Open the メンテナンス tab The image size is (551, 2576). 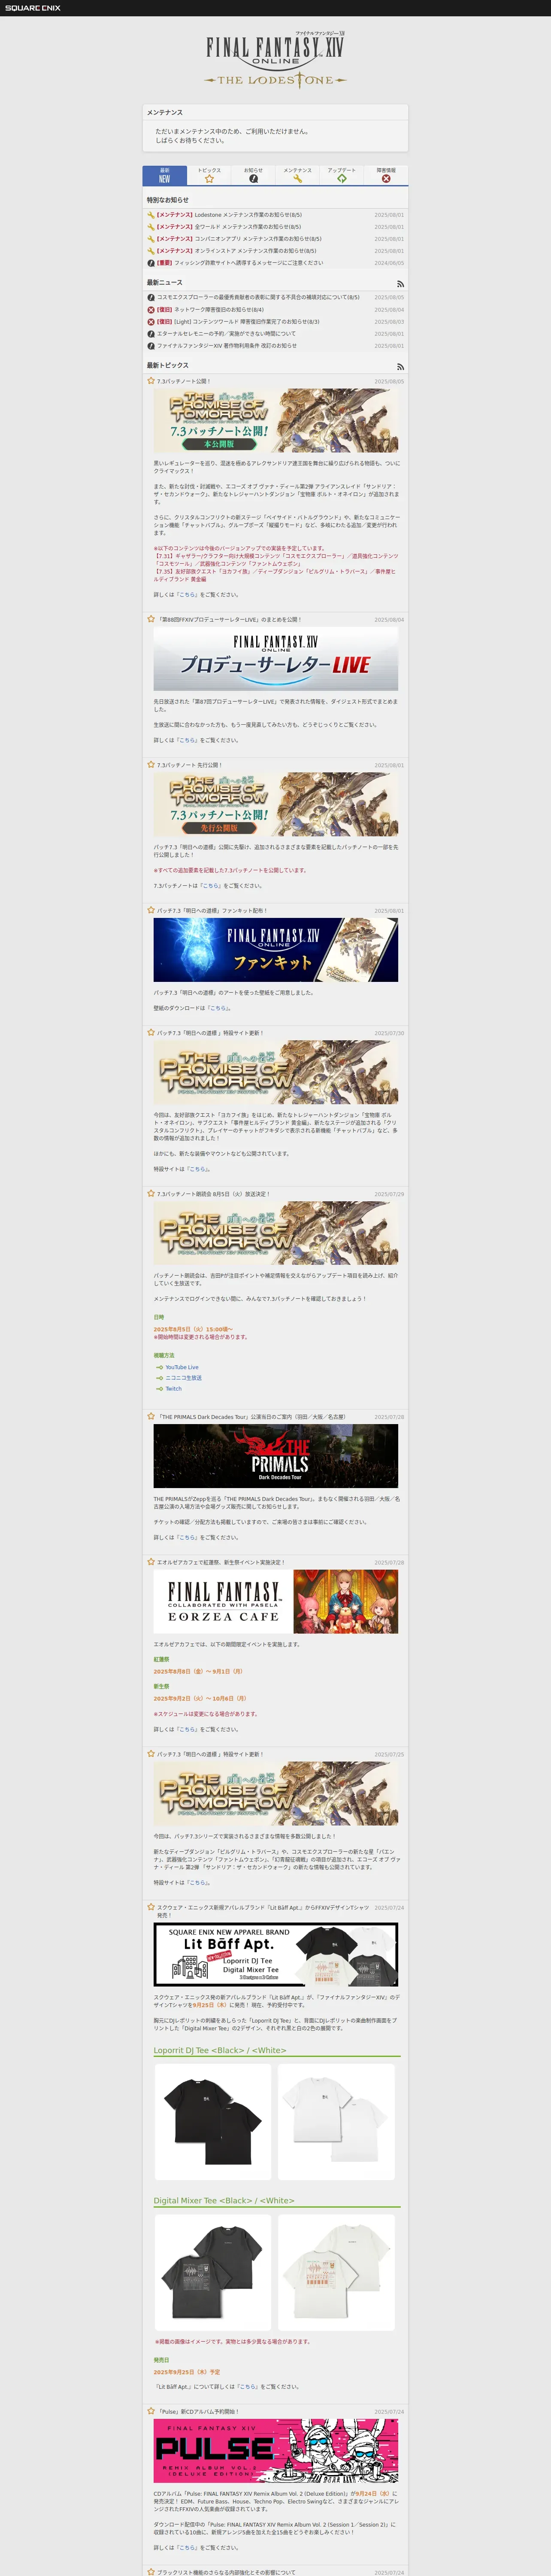click(297, 176)
